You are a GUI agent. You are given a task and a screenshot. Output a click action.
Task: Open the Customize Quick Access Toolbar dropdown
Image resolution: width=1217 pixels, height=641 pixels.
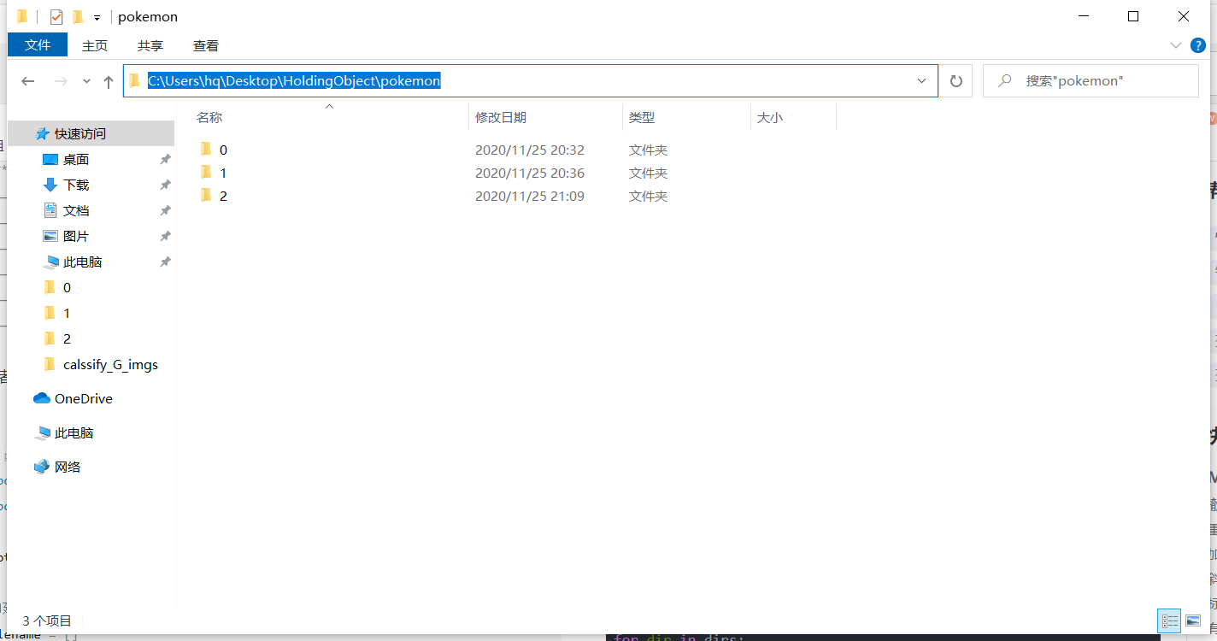[x=97, y=17]
